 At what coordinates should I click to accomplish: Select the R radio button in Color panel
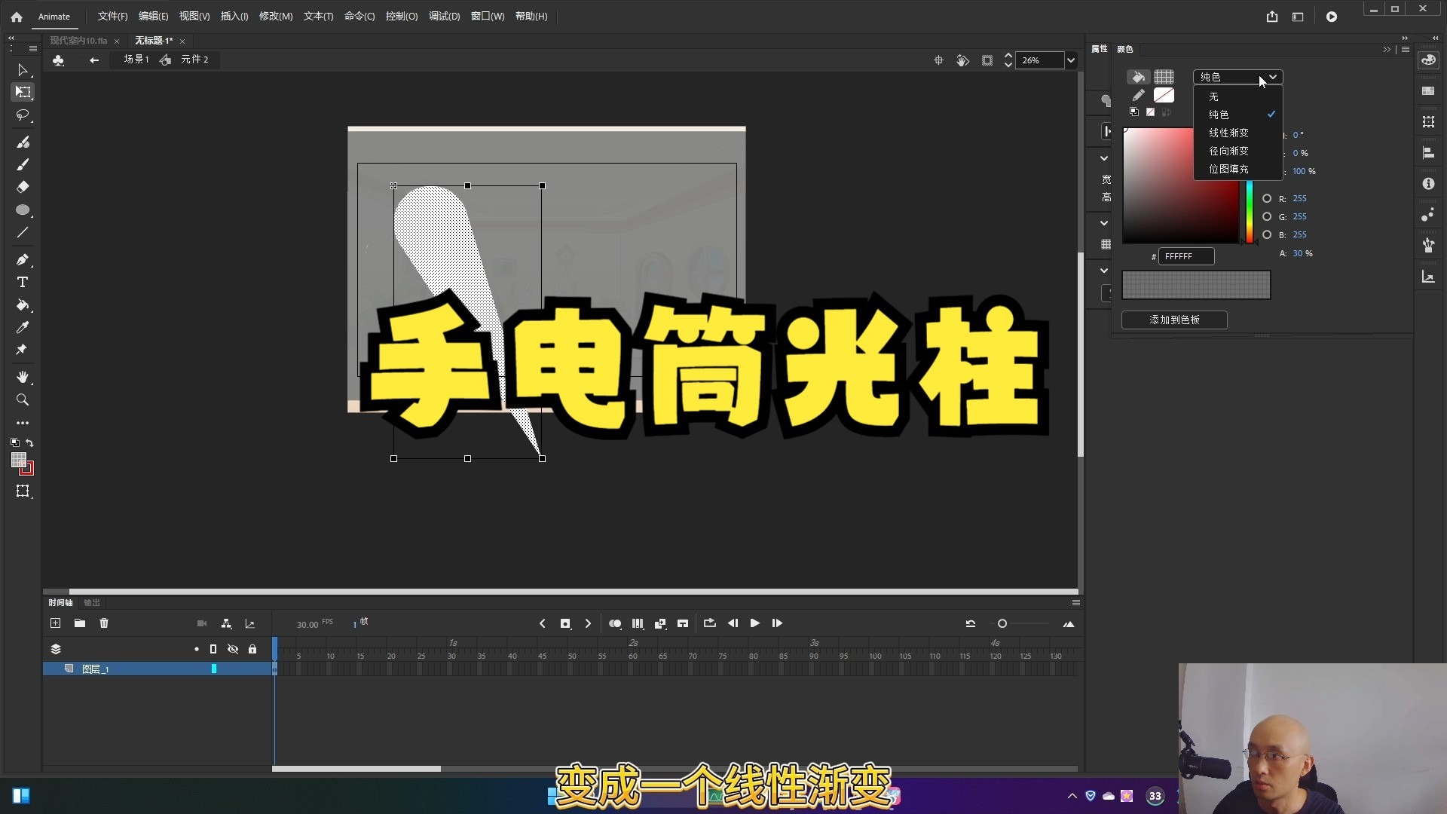1267,198
